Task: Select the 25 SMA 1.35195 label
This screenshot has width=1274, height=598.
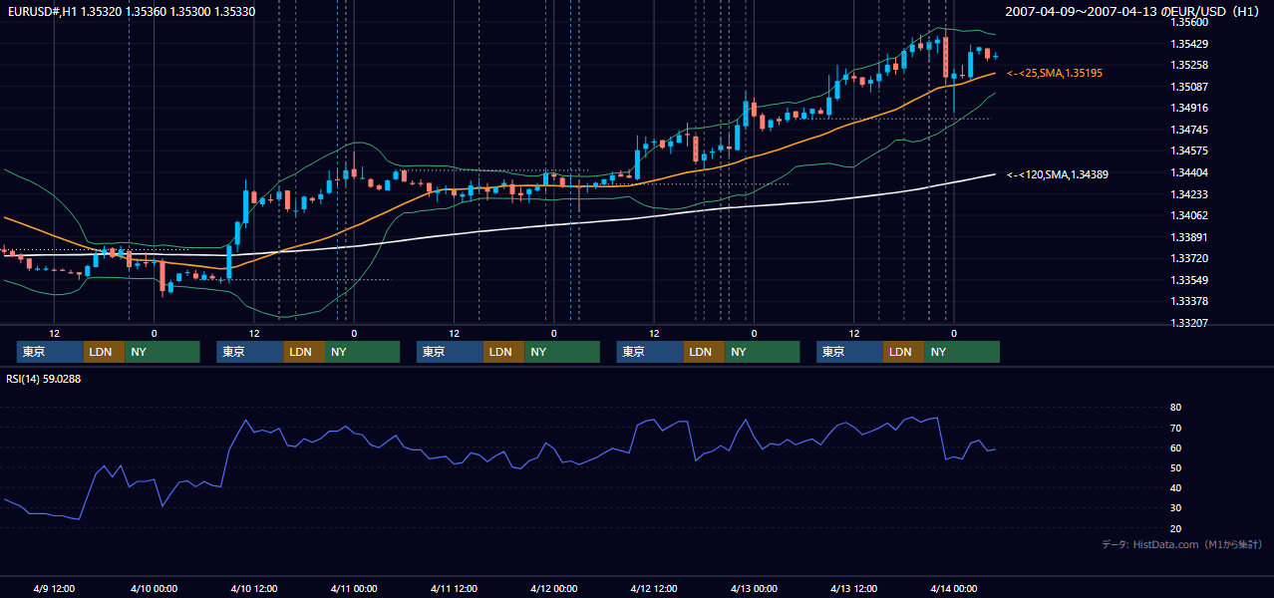Action: (1055, 74)
